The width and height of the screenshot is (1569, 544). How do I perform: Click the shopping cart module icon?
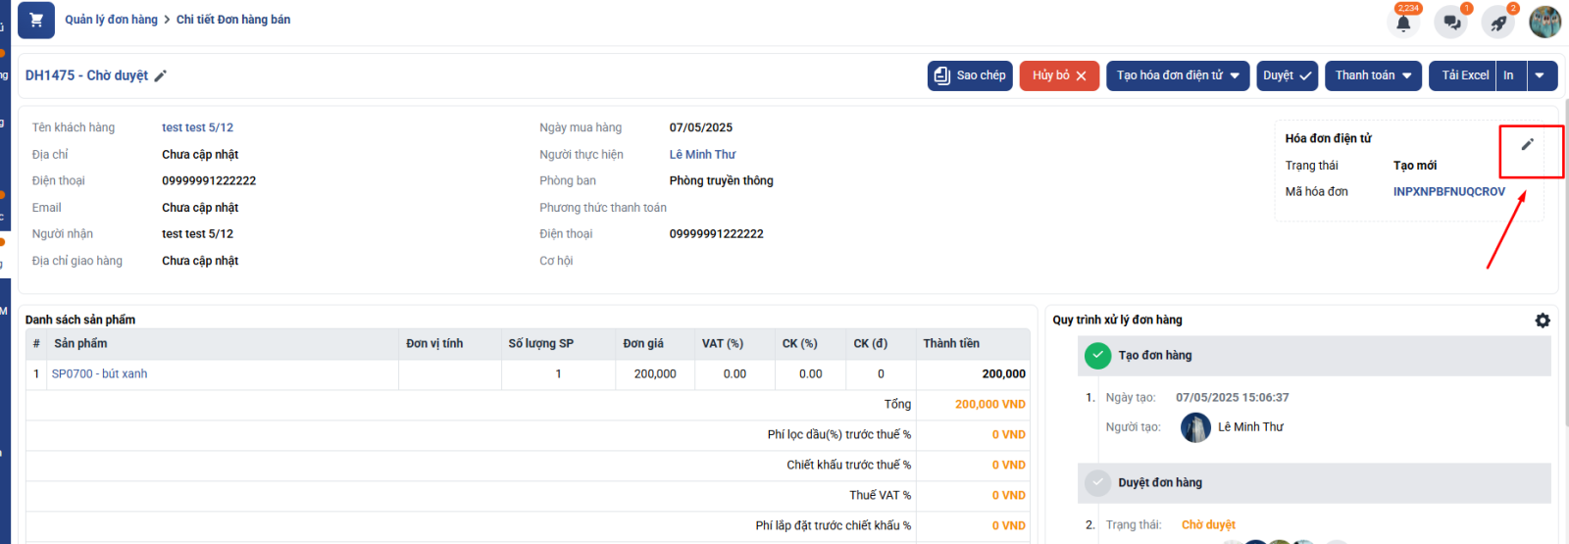(36, 20)
